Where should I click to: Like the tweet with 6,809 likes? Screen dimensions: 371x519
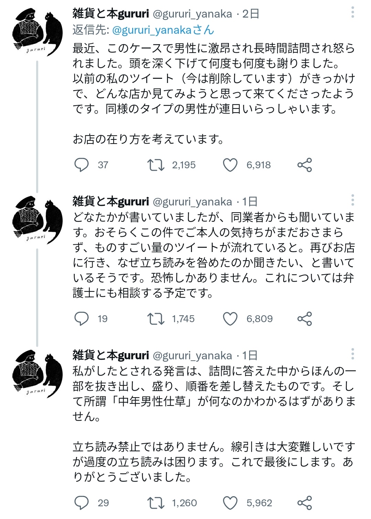[230, 319]
